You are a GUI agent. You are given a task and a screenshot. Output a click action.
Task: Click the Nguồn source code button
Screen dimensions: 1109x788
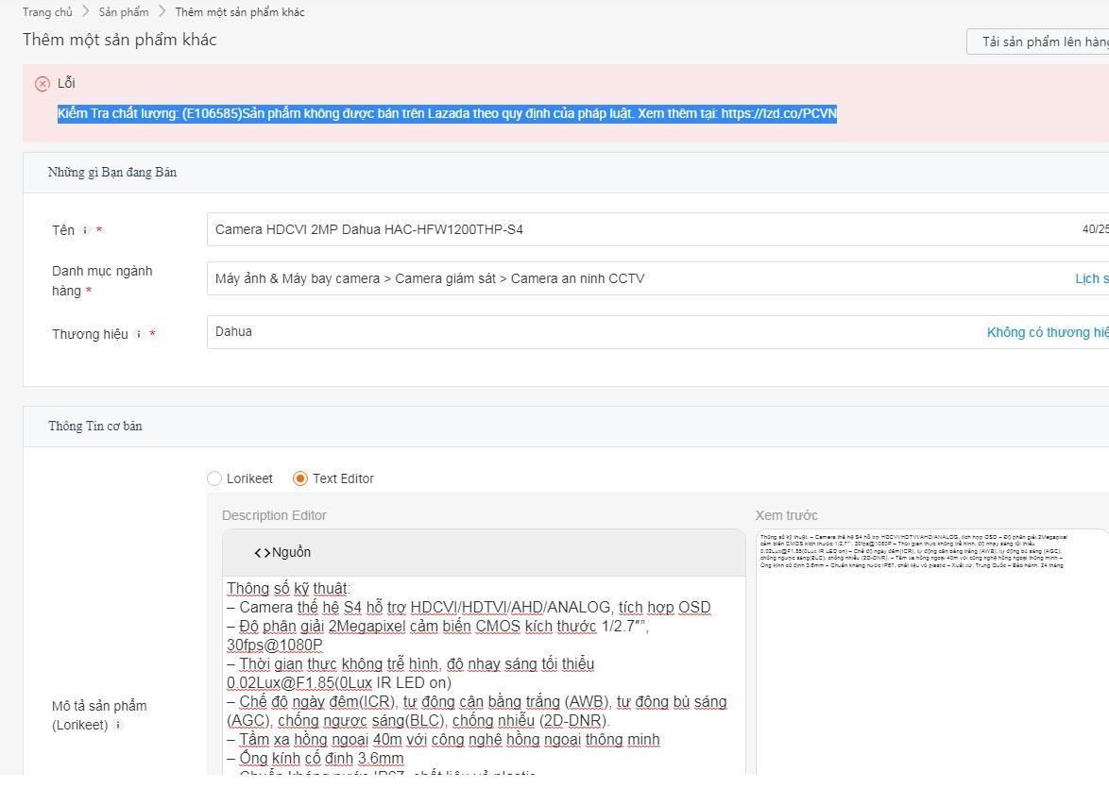[282, 553]
